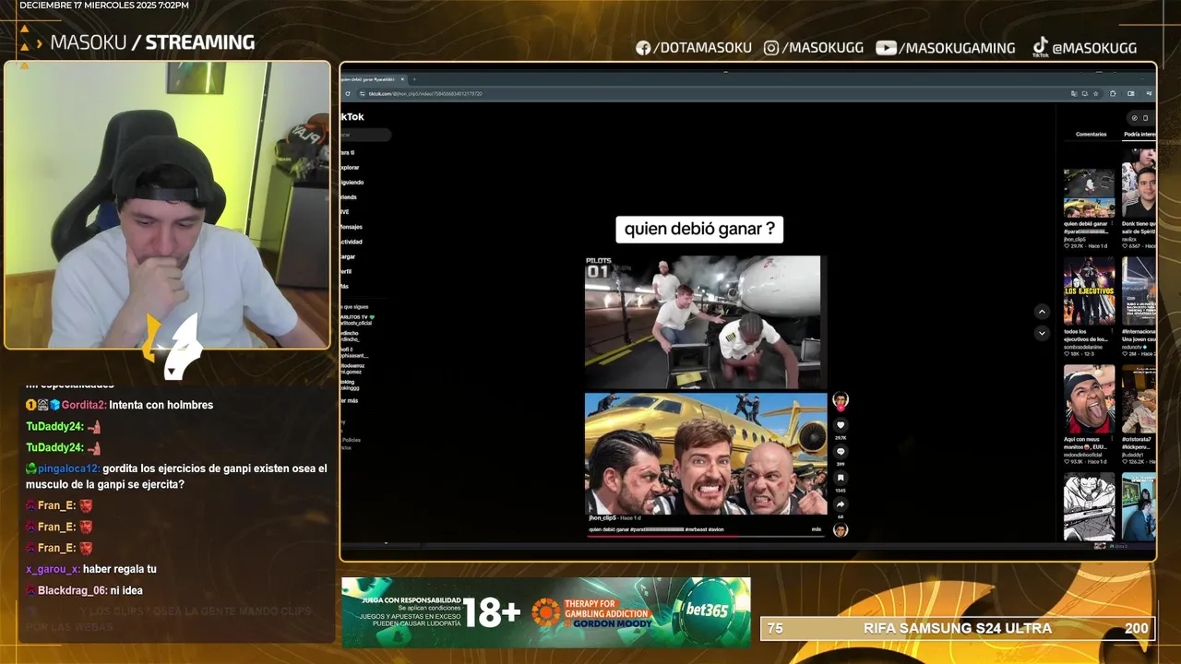Close the TikTok browser tab
1181x664 pixels.
402,79
